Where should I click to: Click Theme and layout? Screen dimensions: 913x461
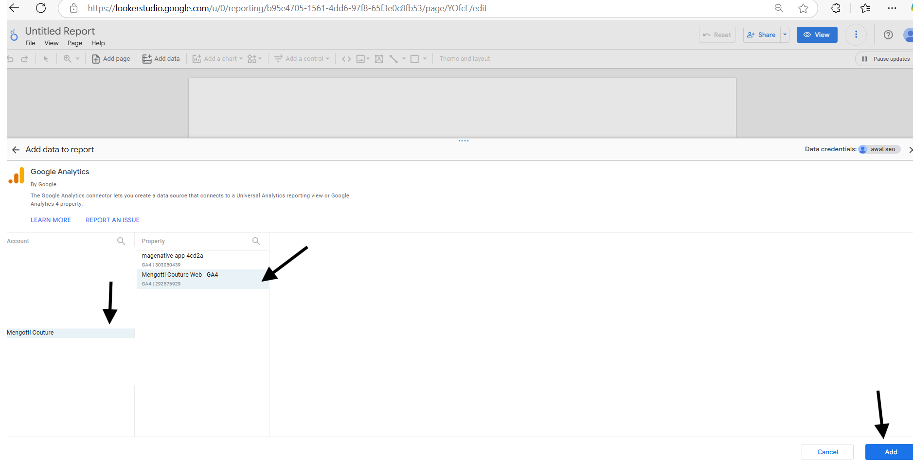click(x=465, y=59)
